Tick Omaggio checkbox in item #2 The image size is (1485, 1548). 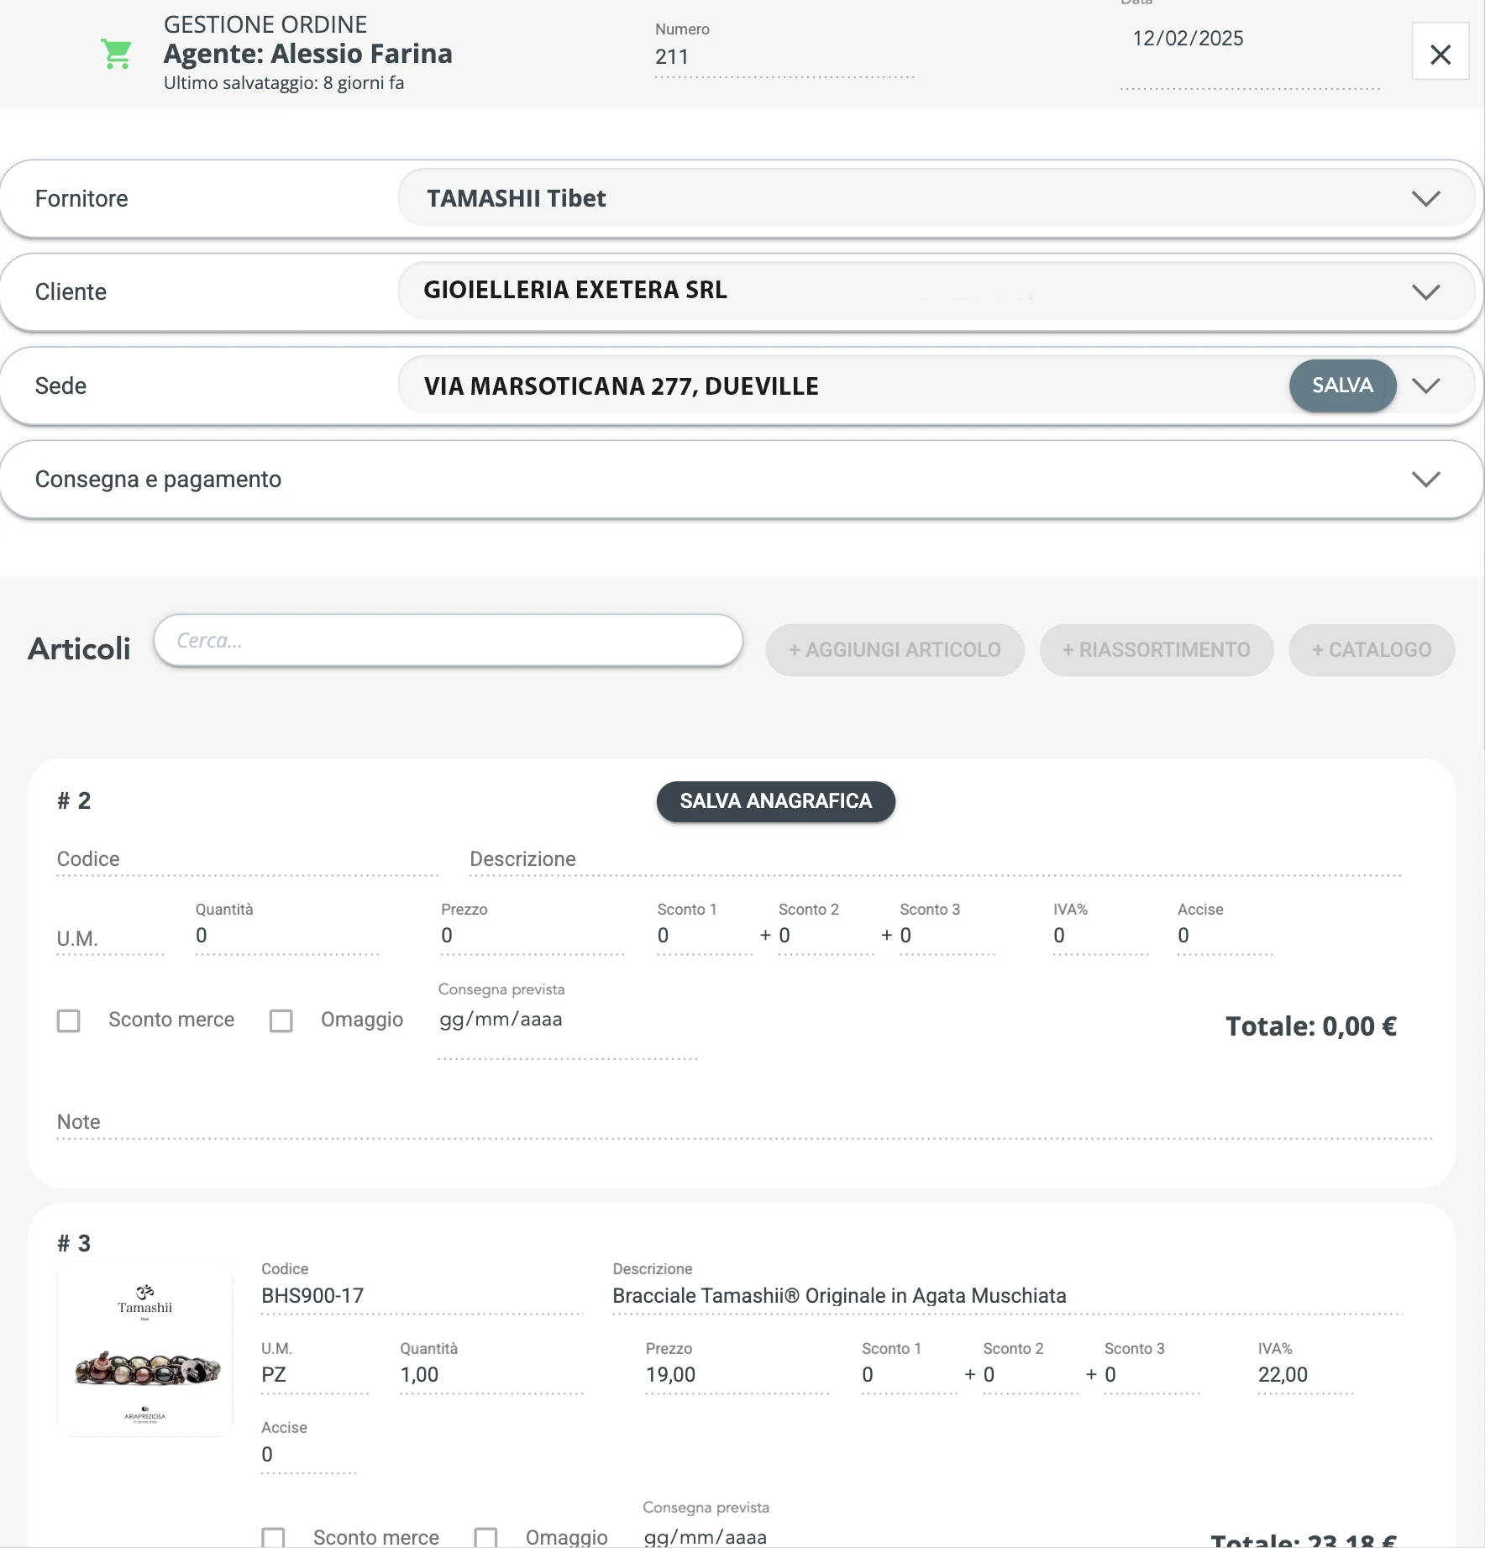pyautogui.click(x=281, y=1021)
